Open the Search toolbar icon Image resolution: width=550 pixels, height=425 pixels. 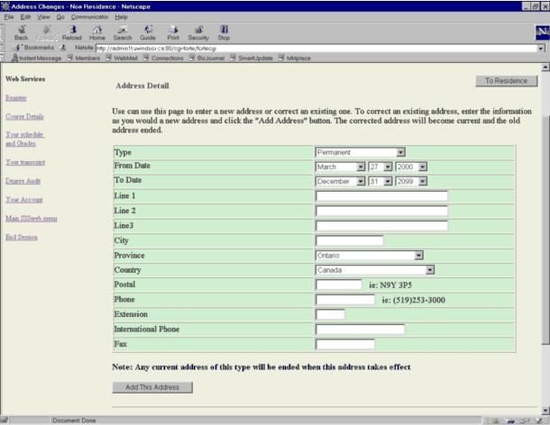[122, 32]
